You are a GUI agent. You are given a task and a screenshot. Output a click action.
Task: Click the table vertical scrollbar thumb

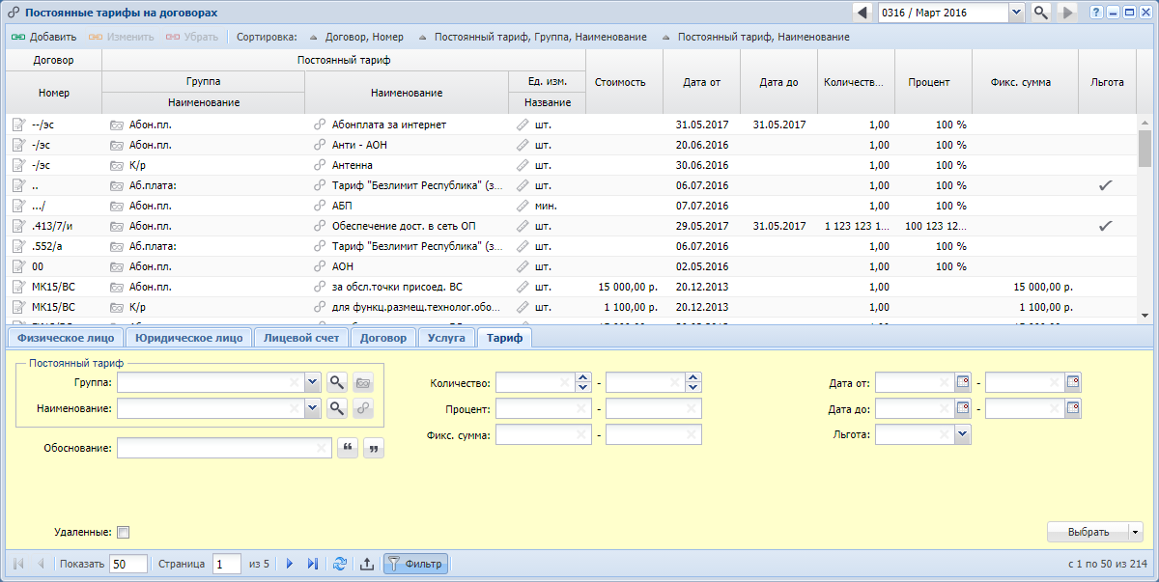pyautogui.click(x=1145, y=148)
